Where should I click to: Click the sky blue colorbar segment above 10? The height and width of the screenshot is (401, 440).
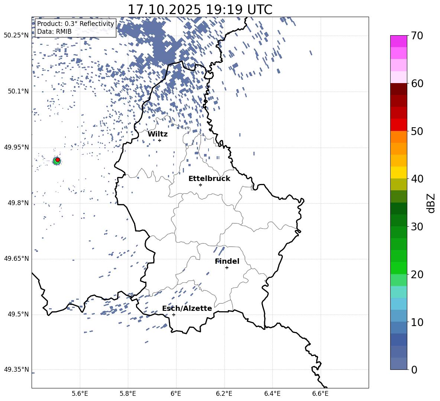click(398, 304)
